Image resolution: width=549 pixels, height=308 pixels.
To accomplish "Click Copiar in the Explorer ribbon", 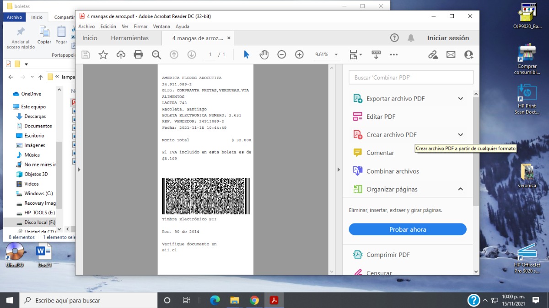I will click(x=44, y=35).
